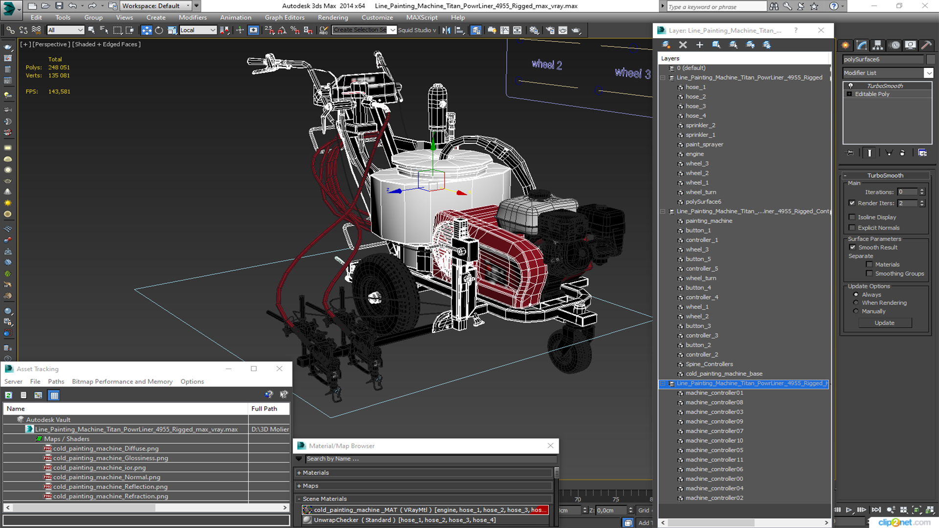This screenshot has width=939, height=528.
Task: Open the Modifiers menu
Action: click(192, 18)
